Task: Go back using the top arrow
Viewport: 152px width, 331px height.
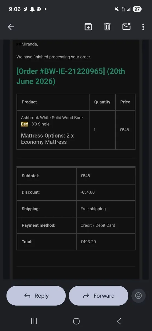Action: 11,27
